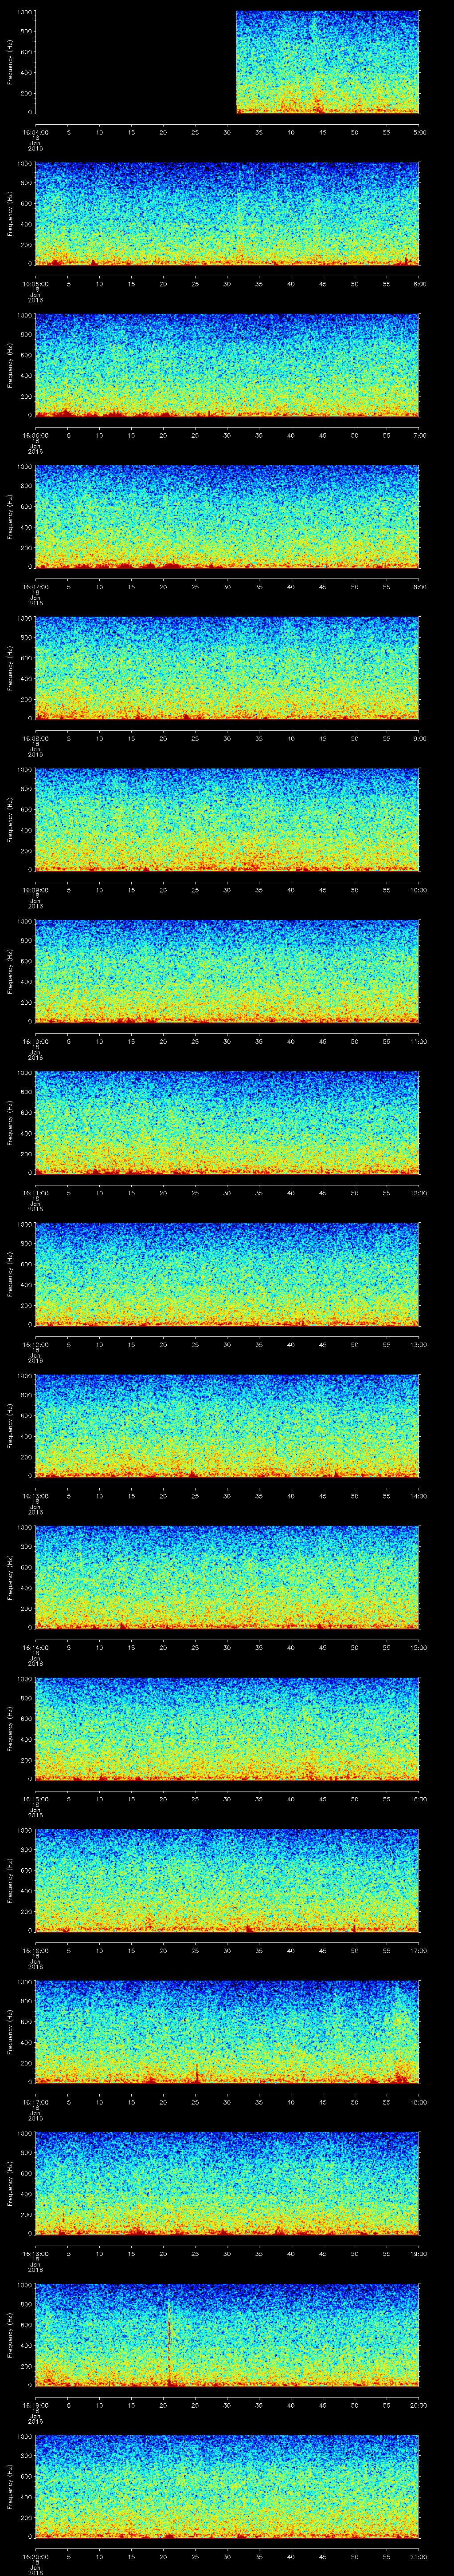Select the spectrogram plot beginning at 16:15:00
Viewport: 454px width, 2576px height.
point(227,1729)
